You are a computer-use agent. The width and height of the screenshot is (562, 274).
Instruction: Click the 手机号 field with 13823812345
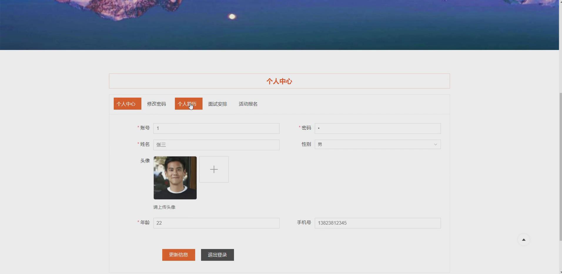tap(378, 223)
